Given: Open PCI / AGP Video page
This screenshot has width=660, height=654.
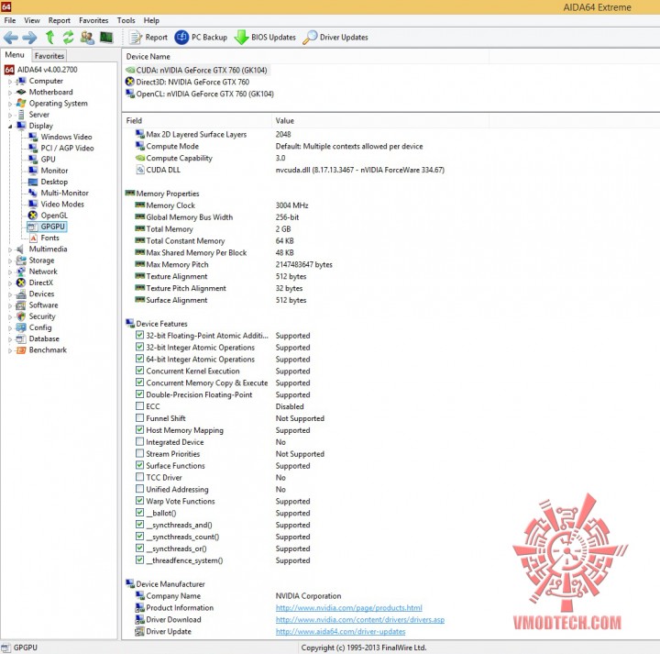Looking at the screenshot, I should [67, 148].
